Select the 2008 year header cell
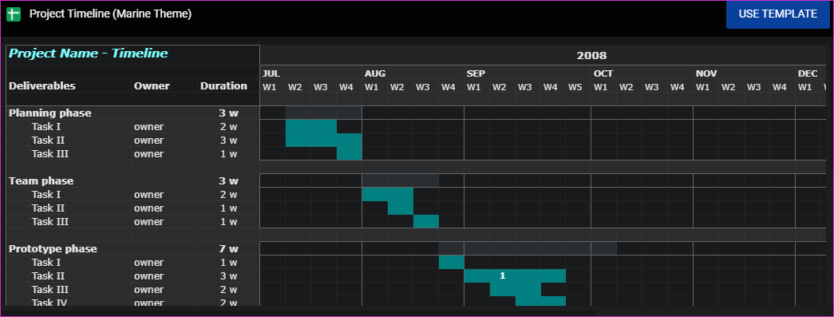This screenshot has height=317, width=834. coord(591,55)
